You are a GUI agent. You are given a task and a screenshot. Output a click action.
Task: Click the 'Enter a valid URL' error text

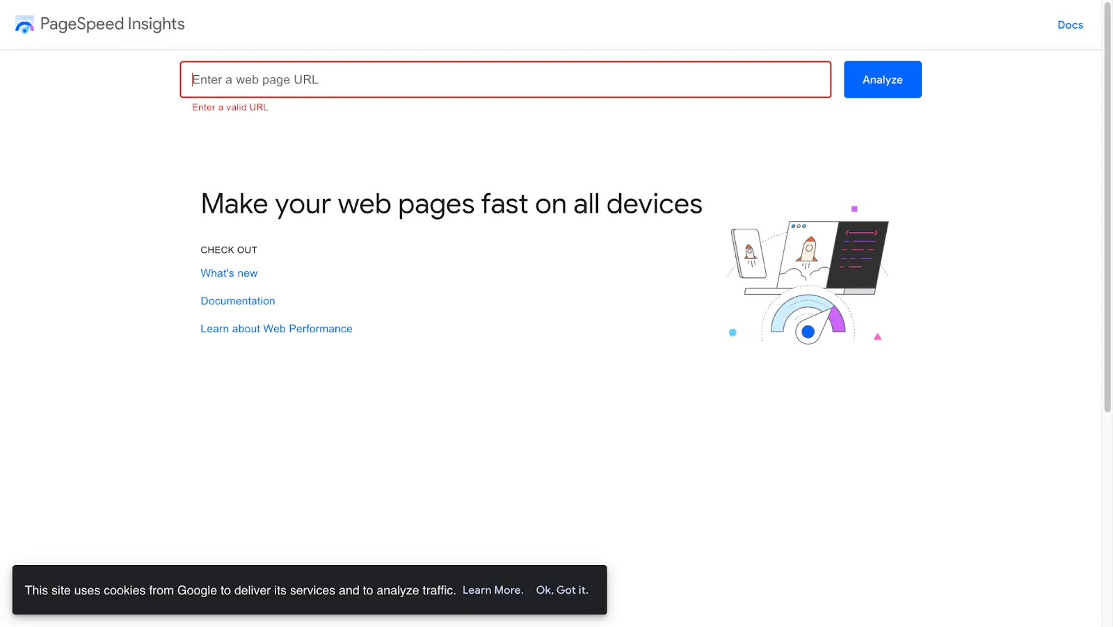(230, 107)
